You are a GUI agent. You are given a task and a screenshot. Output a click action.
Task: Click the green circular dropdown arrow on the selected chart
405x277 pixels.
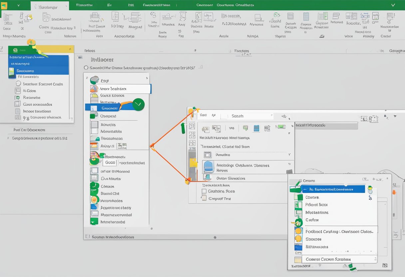[x=138, y=104]
